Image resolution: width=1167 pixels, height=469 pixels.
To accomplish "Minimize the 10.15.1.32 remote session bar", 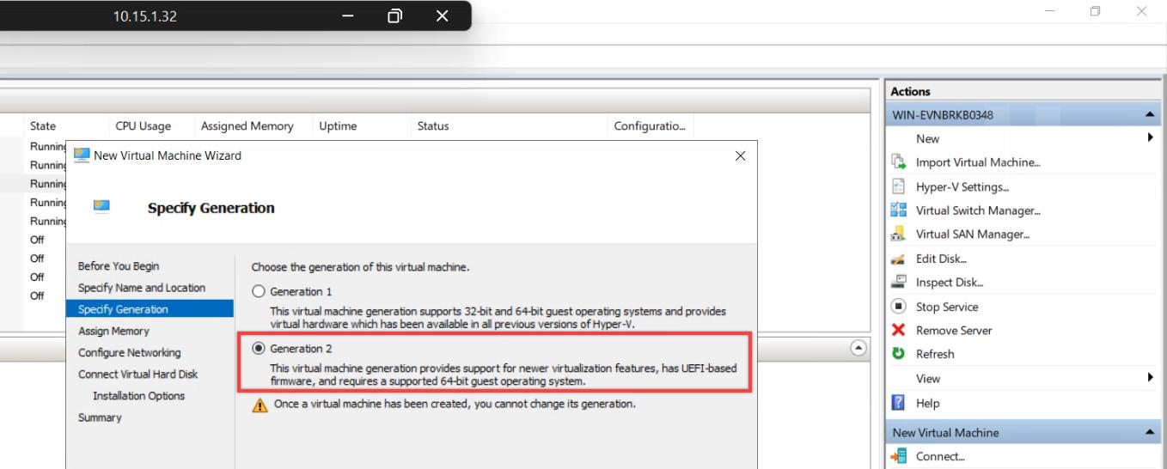I will click(x=347, y=15).
